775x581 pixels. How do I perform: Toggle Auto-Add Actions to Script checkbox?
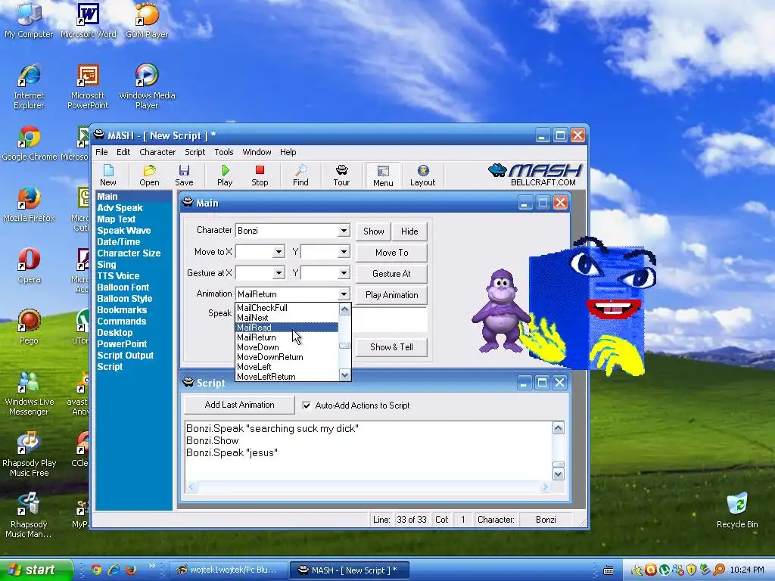307,405
